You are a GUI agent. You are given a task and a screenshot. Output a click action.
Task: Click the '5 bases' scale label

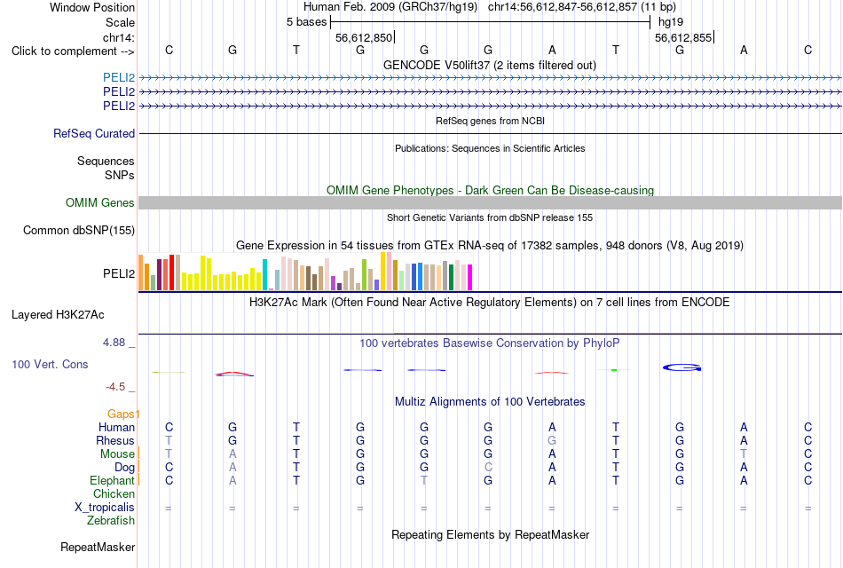tap(306, 22)
